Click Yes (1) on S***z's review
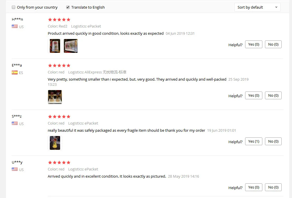292x198 pixels. tap(254, 141)
